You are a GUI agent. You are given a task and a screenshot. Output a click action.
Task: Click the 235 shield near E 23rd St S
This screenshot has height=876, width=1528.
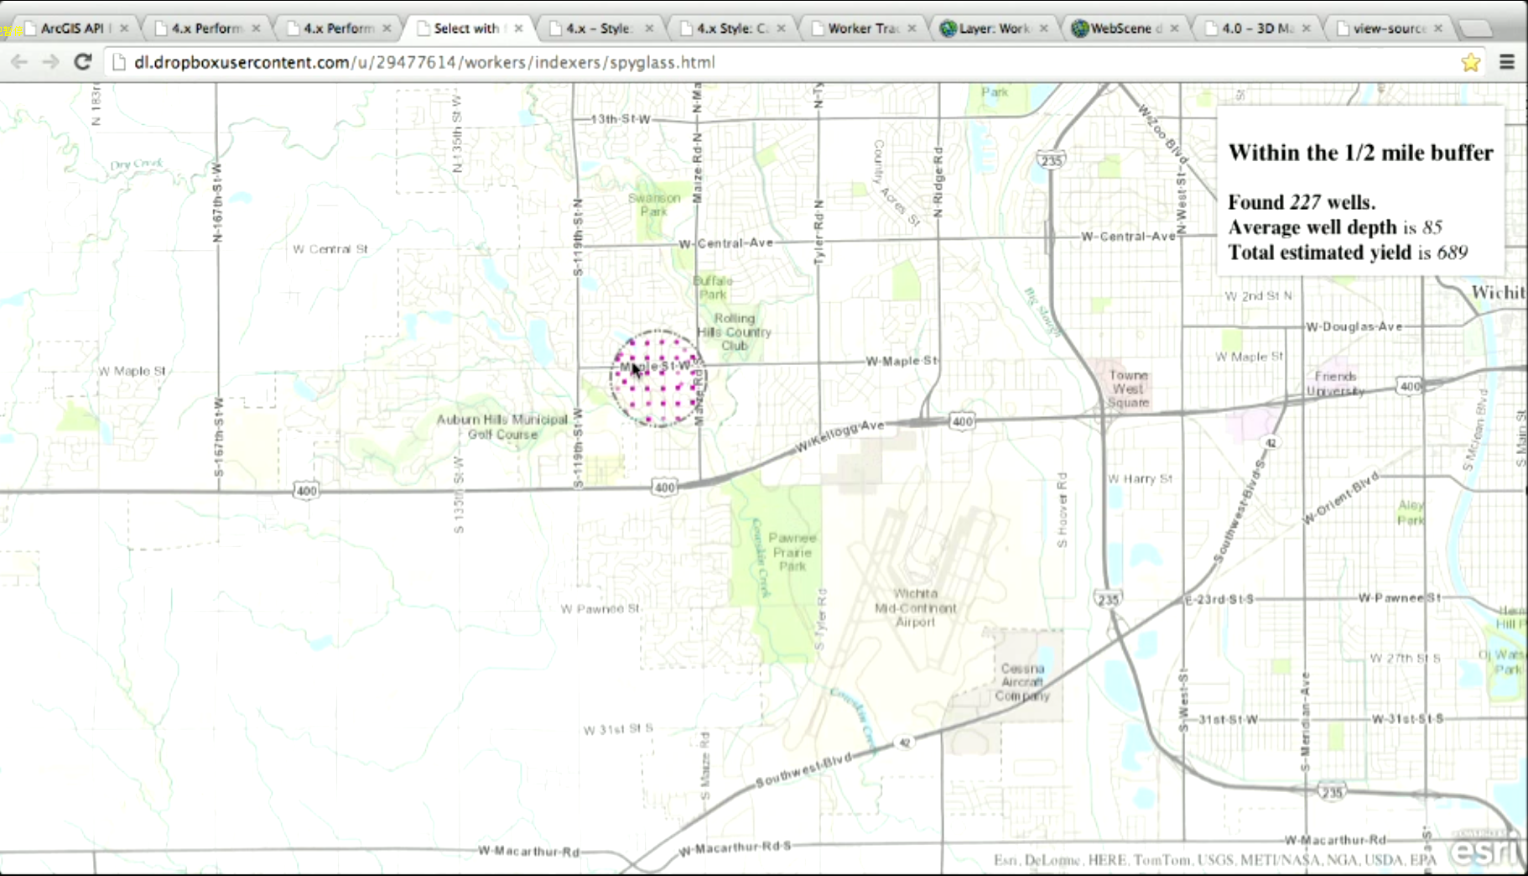pyautogui.click(x=1108, y=599)
